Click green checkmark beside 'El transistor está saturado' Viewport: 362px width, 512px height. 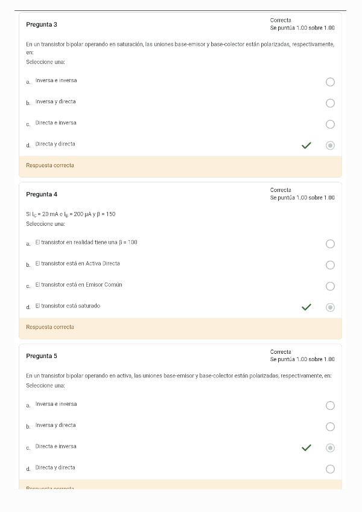306,307
